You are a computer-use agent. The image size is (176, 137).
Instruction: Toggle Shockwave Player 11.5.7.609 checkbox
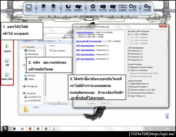click(x=129, y=90)
